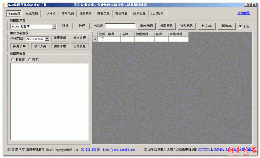Image resolution: width=260 pixels, height=158 pixels.
Task: Open the 52575692 高手群 QQ group link
Action: click(x=211, y=149)
